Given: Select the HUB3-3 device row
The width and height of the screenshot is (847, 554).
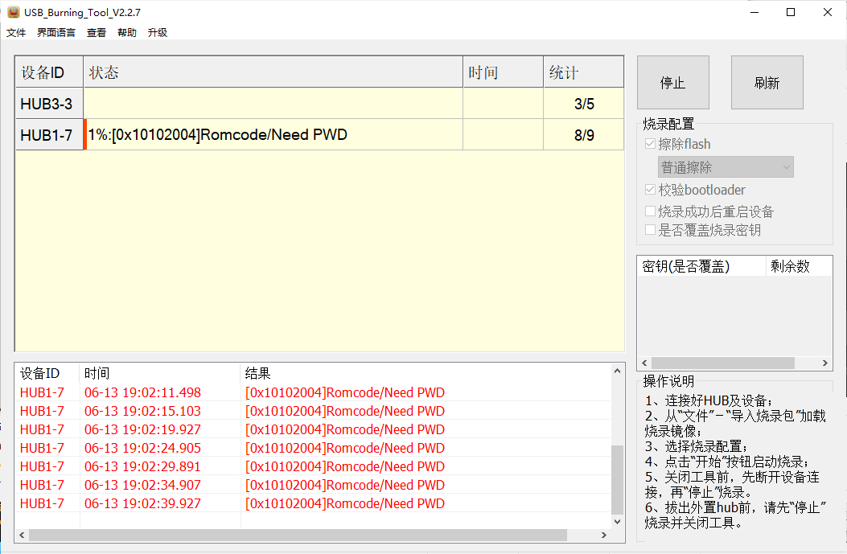Looking at the screenshot, I should 319,104.
